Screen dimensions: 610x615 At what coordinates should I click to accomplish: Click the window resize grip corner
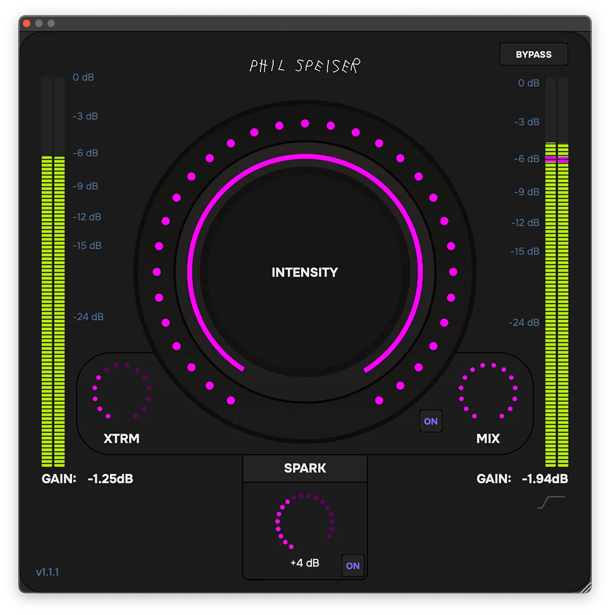[586, 588]
